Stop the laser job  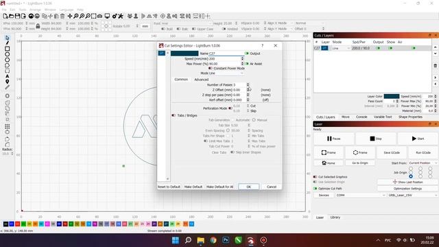click(x=376, y=139)
